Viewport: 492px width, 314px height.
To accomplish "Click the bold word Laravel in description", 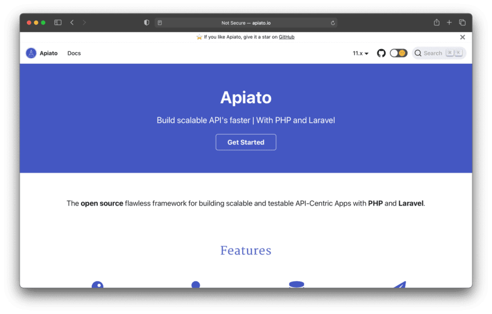I will (411, 203).
